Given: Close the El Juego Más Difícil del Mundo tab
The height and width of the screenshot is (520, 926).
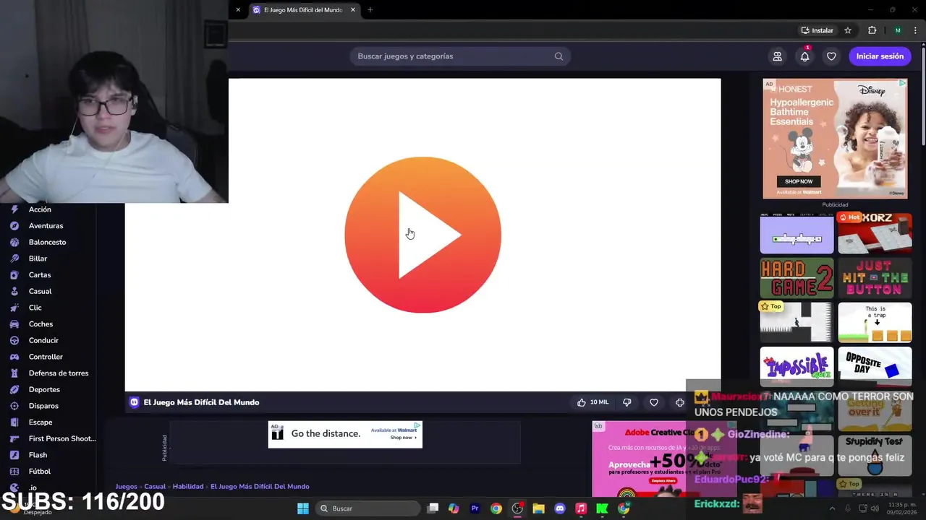Looking at the screenshot, I should coord(353,9).
